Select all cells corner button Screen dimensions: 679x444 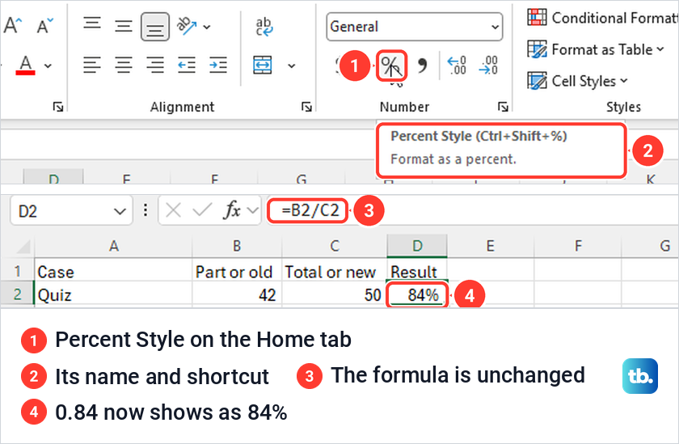pyautogui.click(x=23, y=246)
